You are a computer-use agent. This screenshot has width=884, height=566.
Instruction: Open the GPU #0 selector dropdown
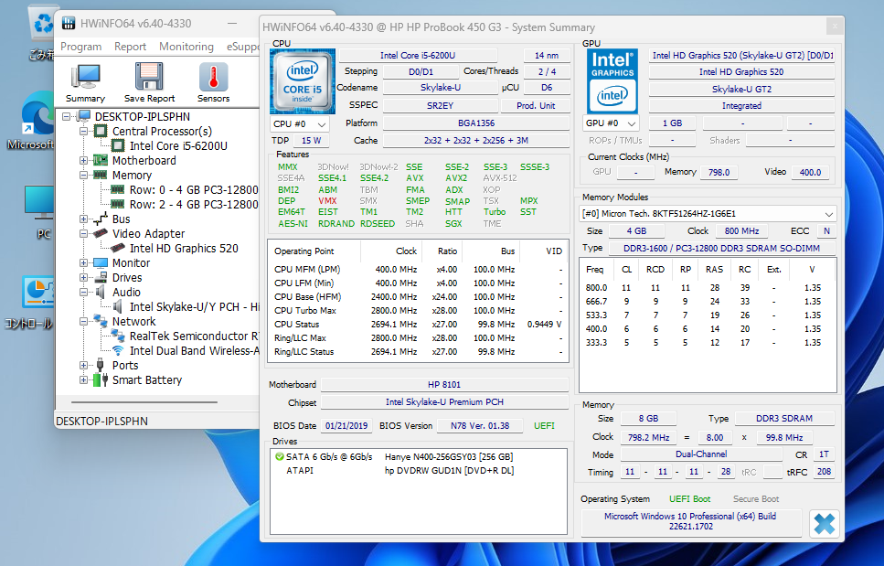tap(612, 123)
